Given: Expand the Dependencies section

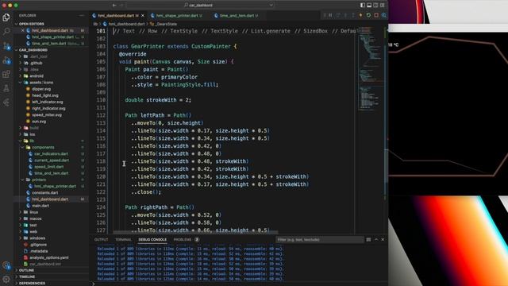Looking at the screenshot, I should point(32,283).
